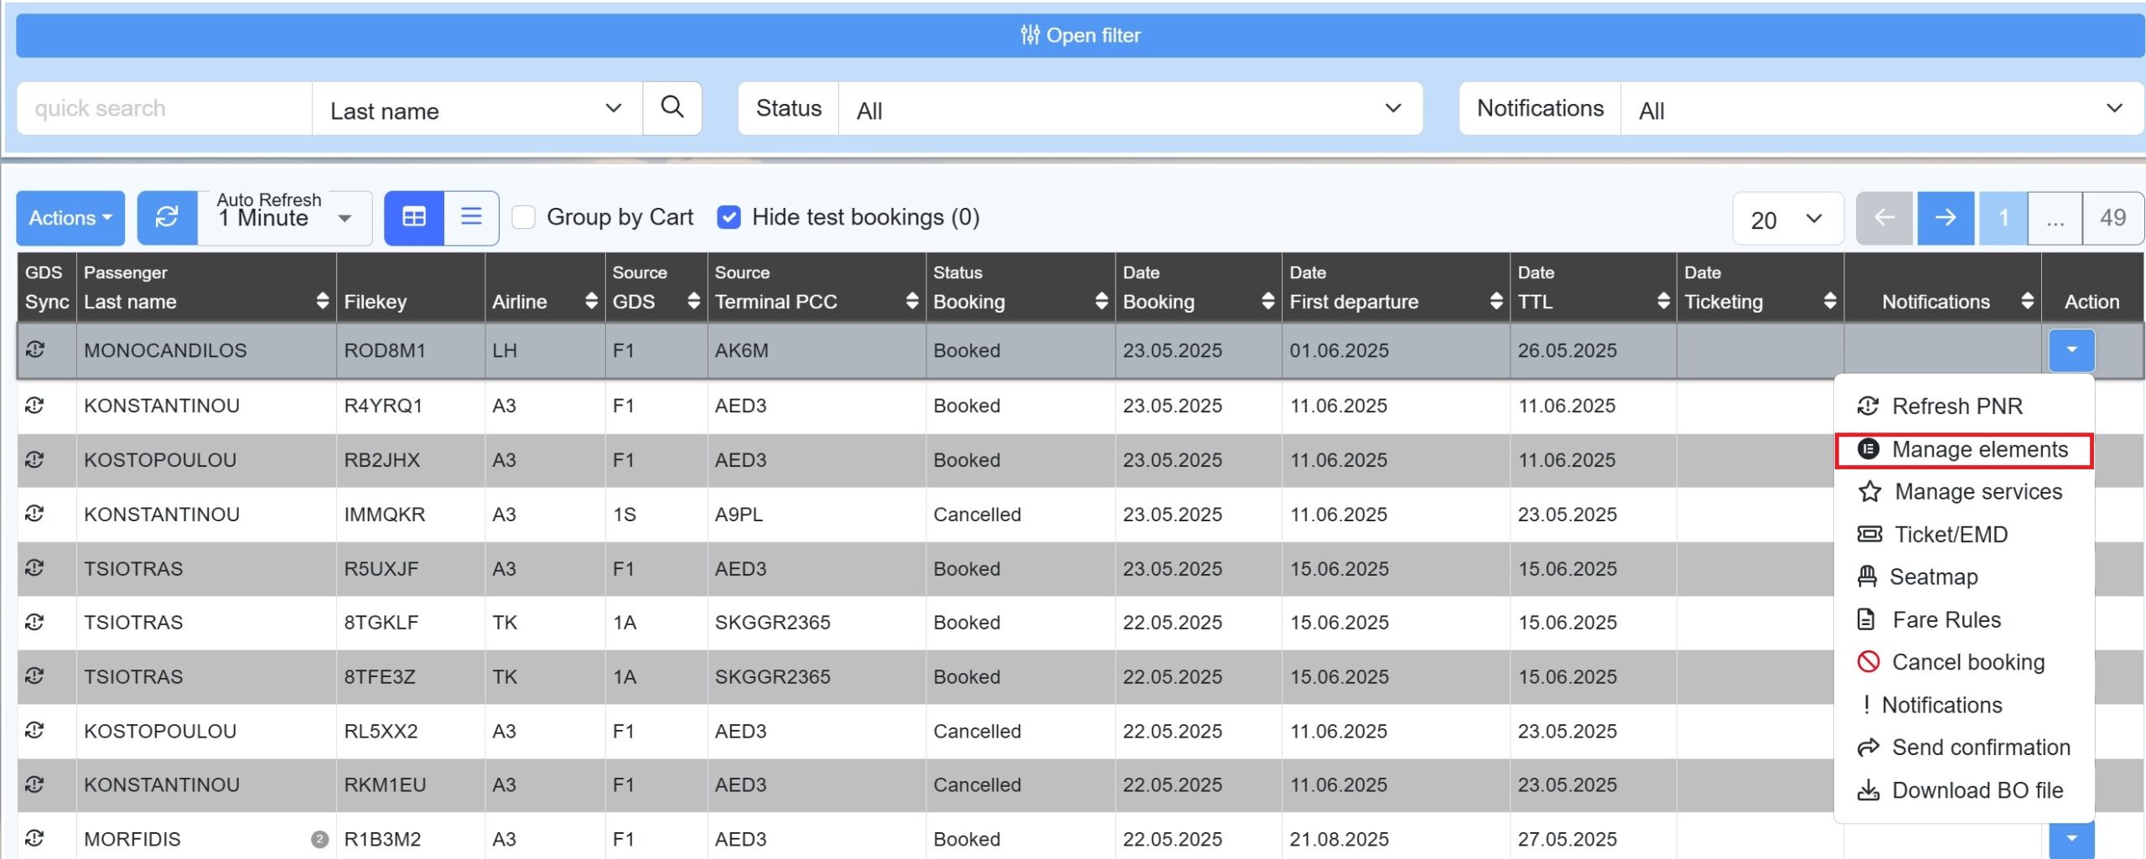Choose Manage services from menu
The width and height of the screenshot is (2146, 859).
pyautogui.click(x=1963, y=492)
